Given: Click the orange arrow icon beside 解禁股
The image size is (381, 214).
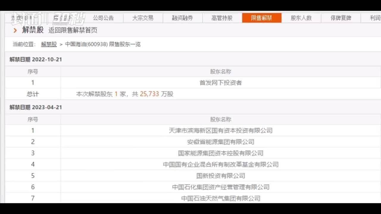Looking at the screenshot, I should [15, 30].
